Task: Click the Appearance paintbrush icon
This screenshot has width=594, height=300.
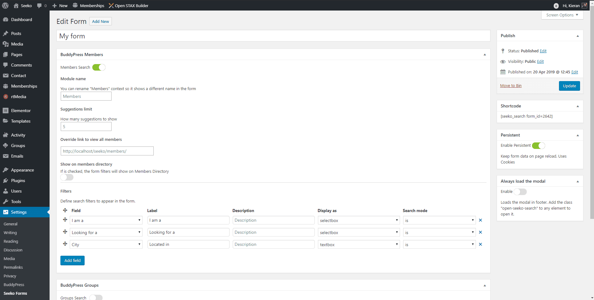Action: coord(6,170)
